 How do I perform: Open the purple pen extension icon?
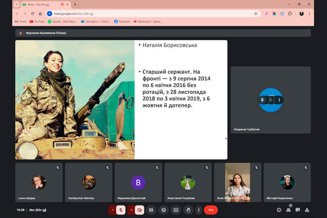(x=267, y=13)
